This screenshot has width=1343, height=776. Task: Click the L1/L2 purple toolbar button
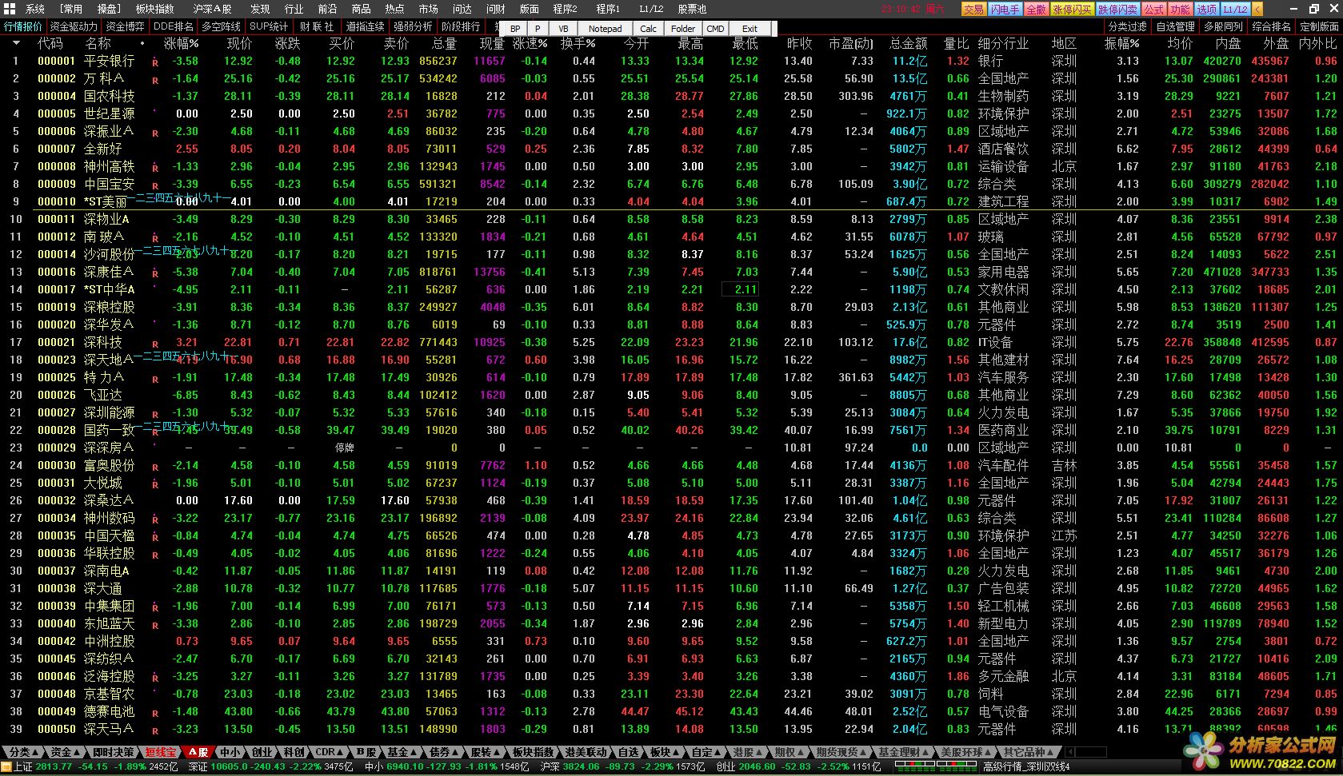point(1235,9)
